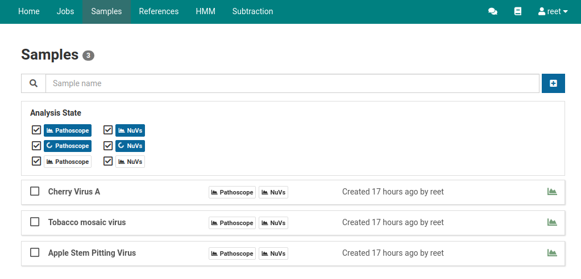Open quick analyze for Cherry Virus A
The image size is (581, 279).
pos(551,192)
